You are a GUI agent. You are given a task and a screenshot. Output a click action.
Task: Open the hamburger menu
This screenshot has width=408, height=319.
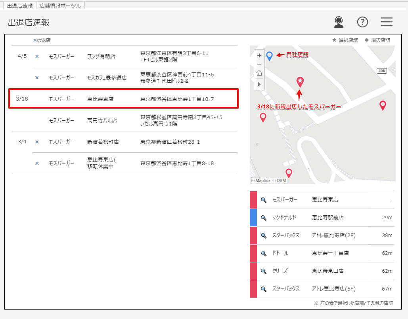coord(387,22)
